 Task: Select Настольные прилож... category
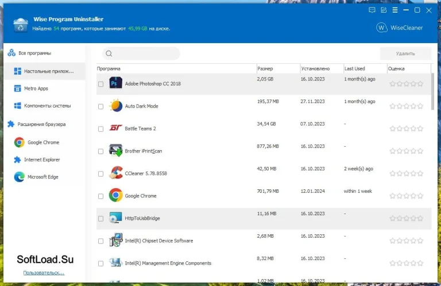(44, 71)
